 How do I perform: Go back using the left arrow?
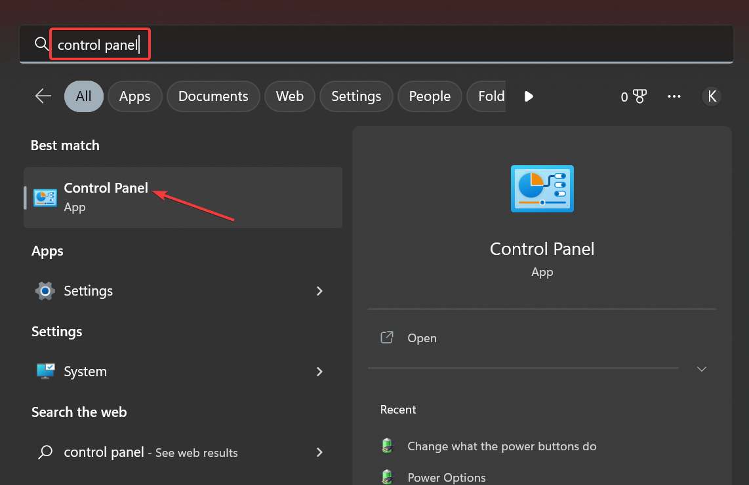pos(43,96)
